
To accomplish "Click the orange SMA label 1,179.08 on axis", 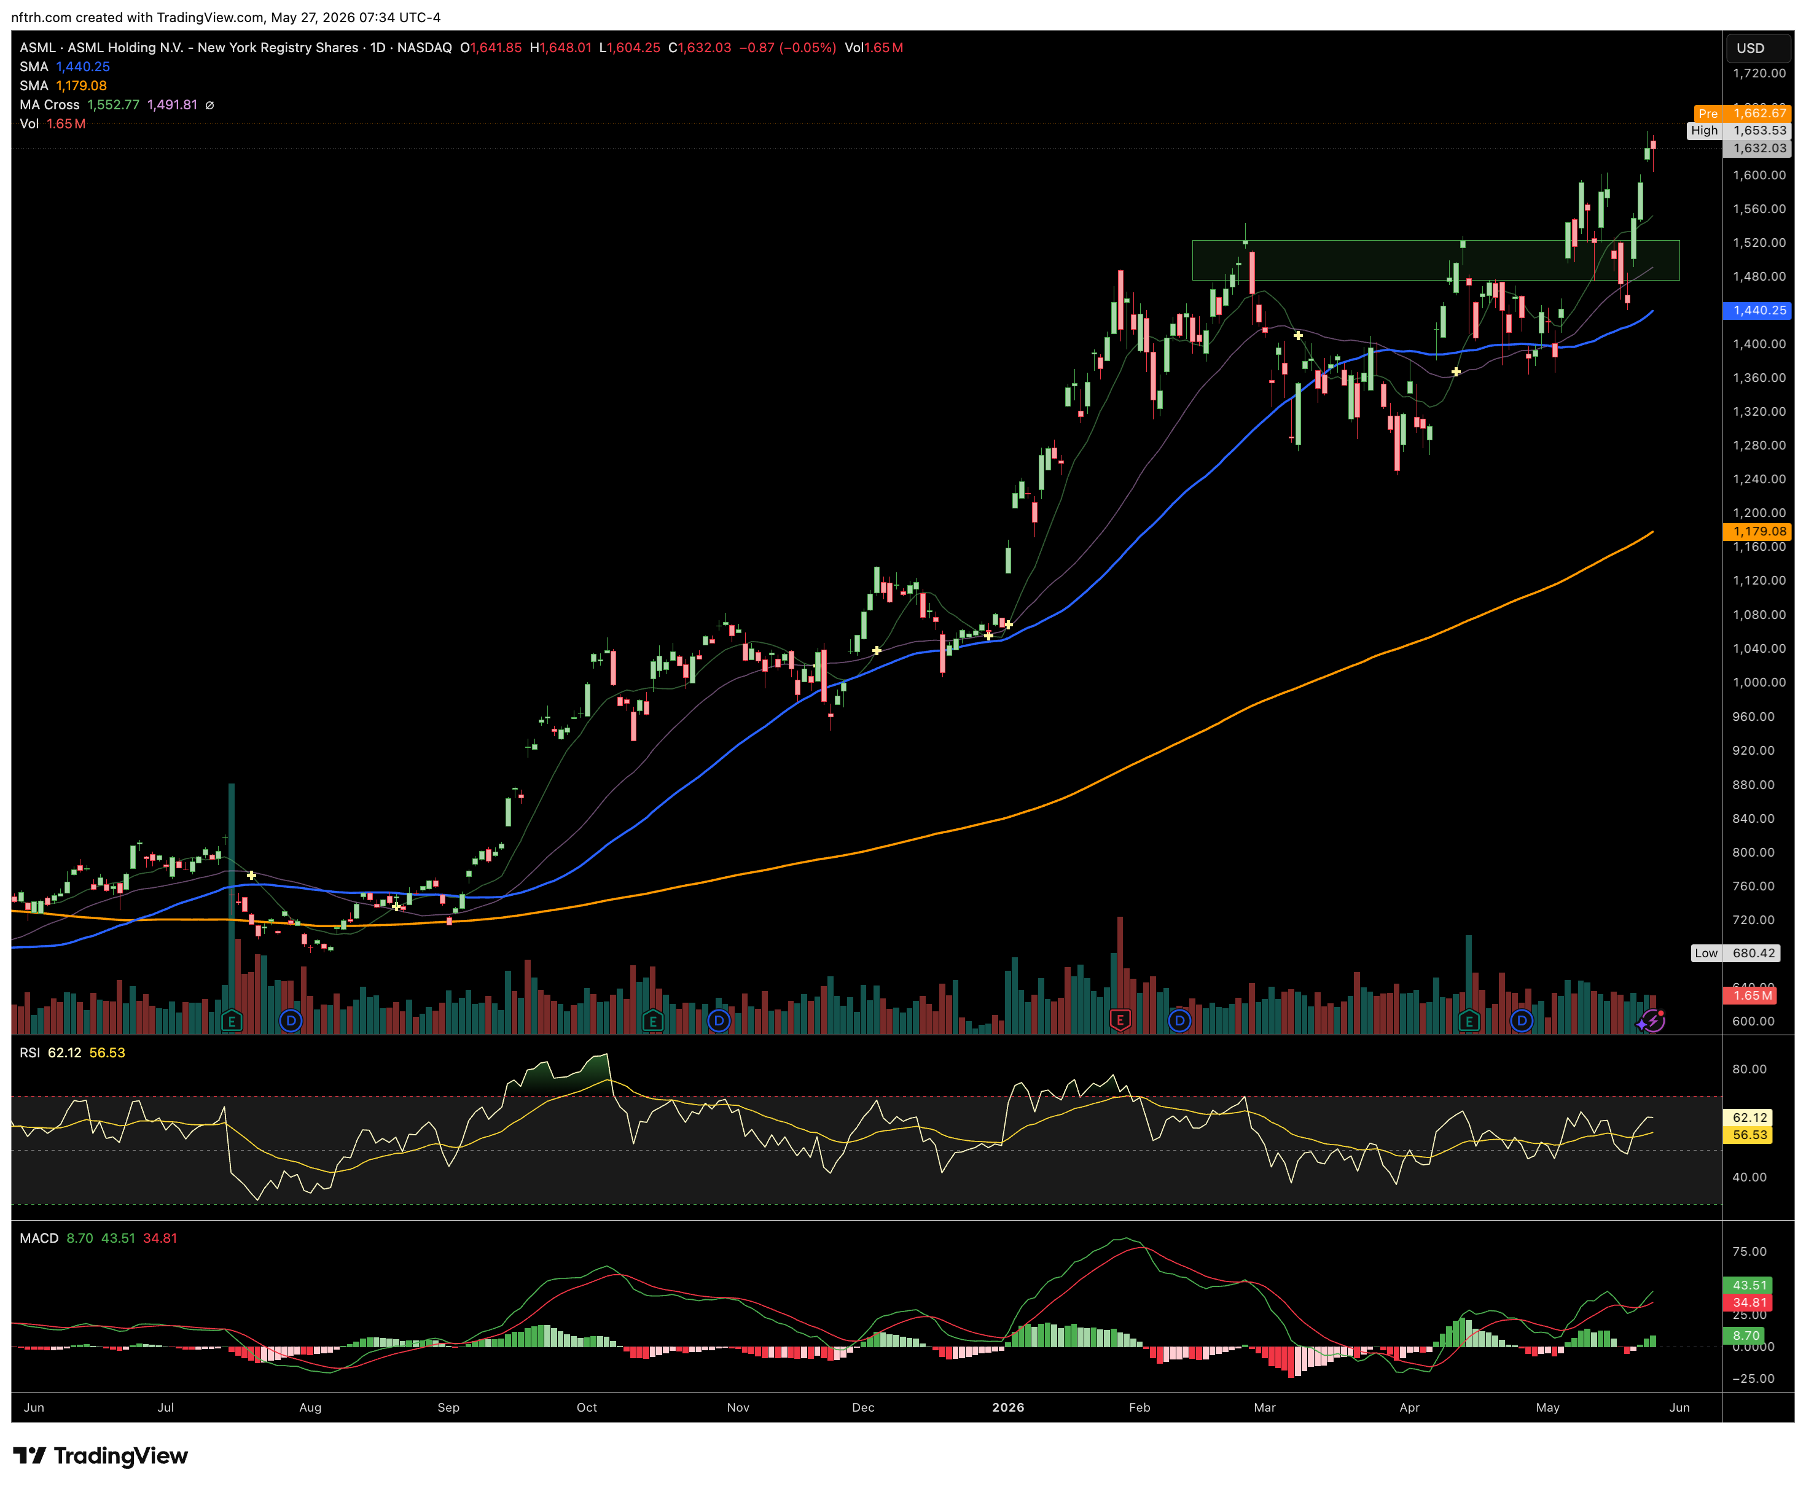I will [x=1756, y=531].
